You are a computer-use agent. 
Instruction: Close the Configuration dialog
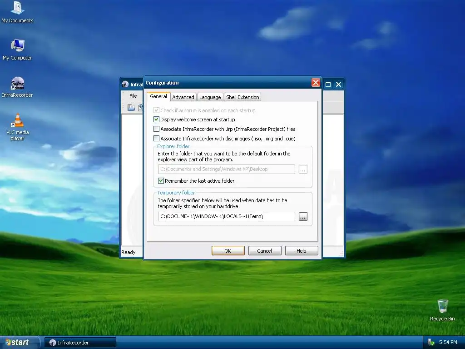click(x=316, y=83)
